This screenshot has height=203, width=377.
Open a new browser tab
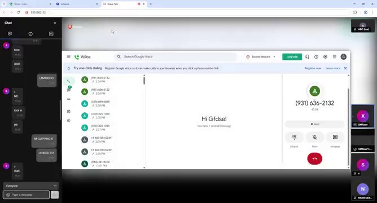pyautogui.click(x=151, y=4)
